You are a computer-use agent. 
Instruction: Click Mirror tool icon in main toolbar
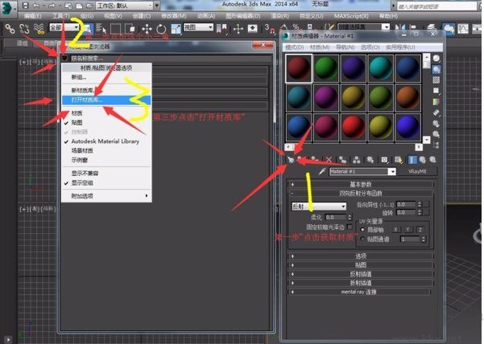pyautogui.click(x=400, y=27)
